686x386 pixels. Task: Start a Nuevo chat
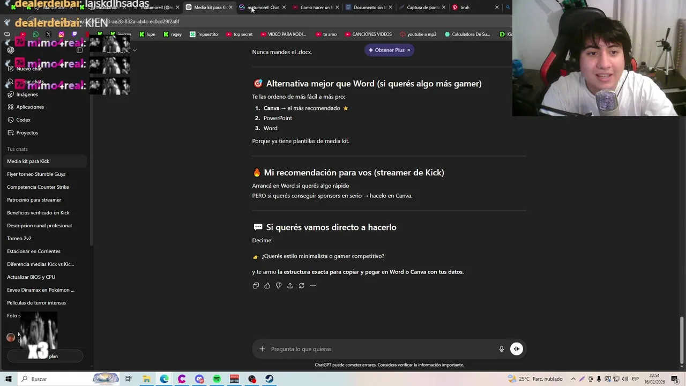29,69
